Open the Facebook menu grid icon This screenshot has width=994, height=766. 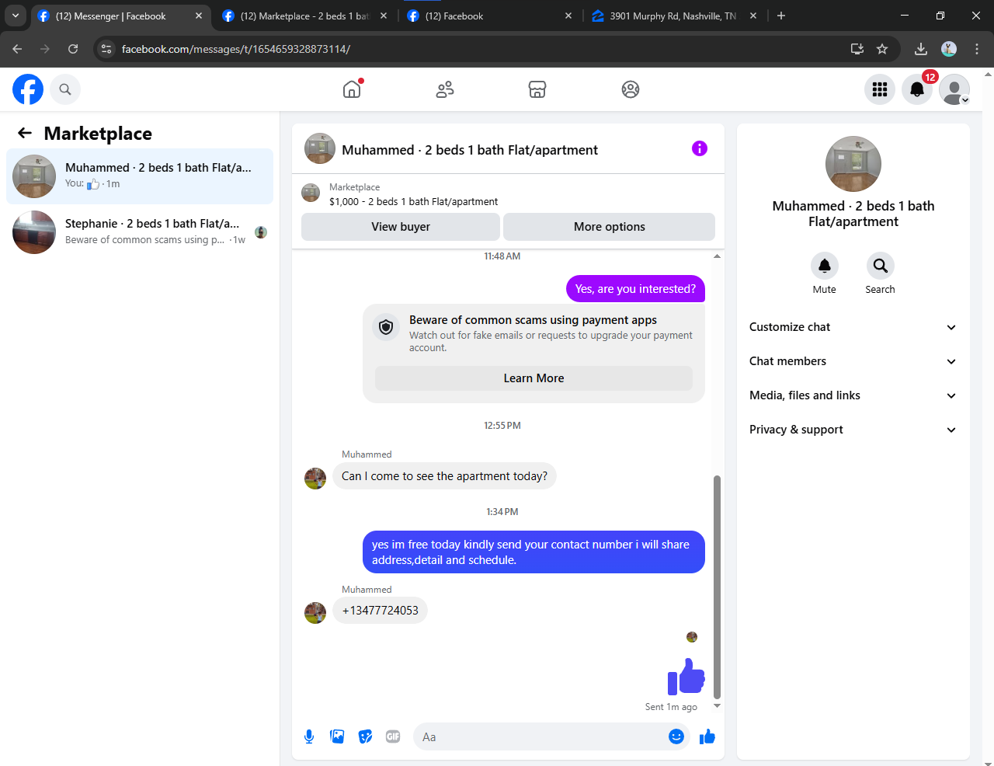[880, 89]
